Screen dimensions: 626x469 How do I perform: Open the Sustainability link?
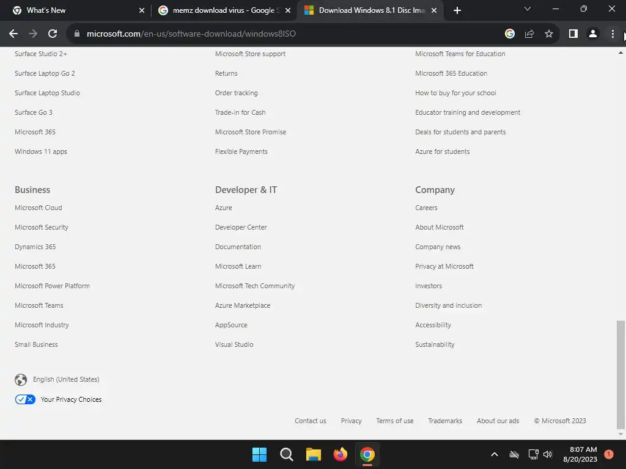pyautogui.click(x=435, y=344)
